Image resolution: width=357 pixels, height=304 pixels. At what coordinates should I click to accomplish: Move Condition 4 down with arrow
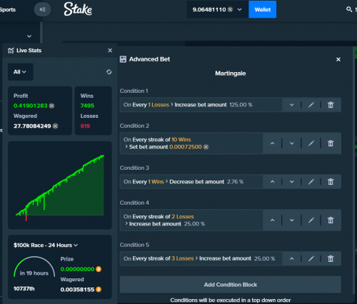[x=291, y=221]
